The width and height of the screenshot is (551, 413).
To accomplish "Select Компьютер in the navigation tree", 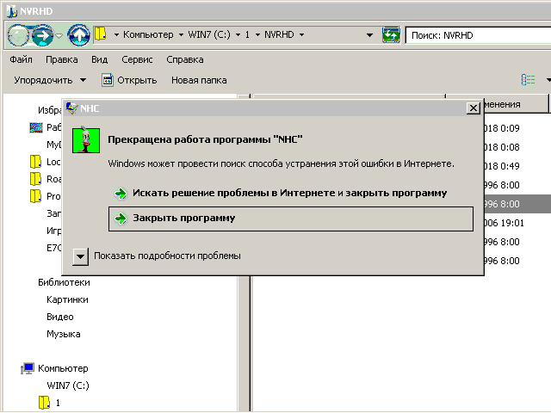I will click(x=63, y=368).
